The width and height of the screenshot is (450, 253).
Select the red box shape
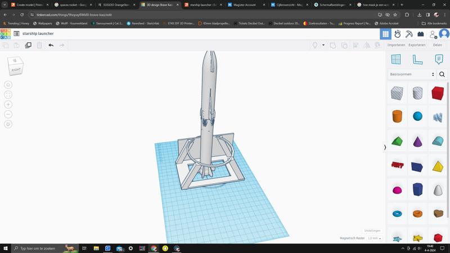438,93
